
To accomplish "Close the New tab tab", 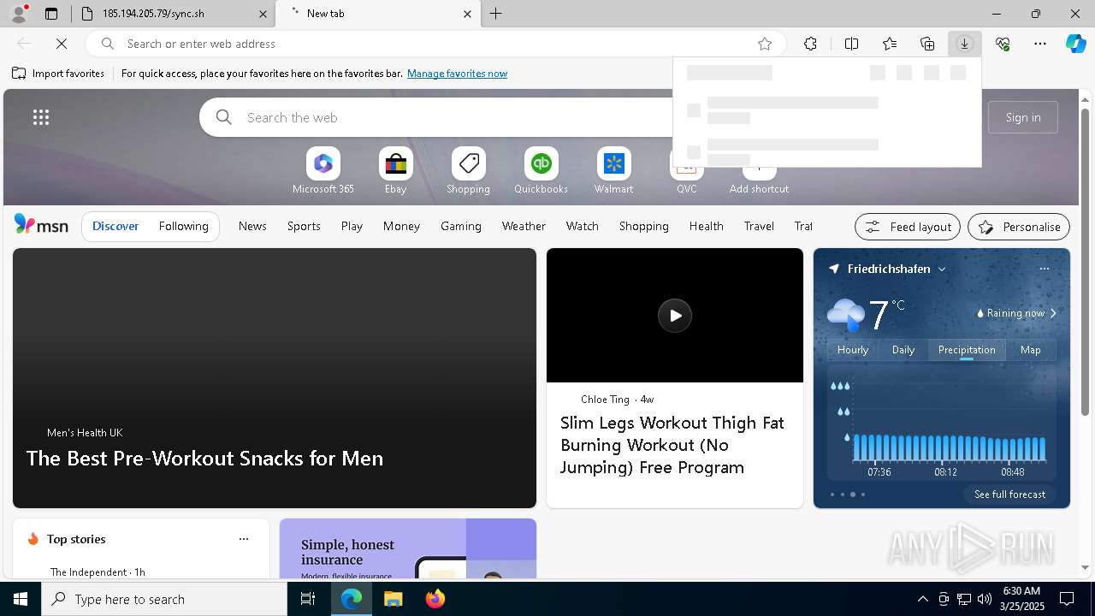I will click(467, 14).
